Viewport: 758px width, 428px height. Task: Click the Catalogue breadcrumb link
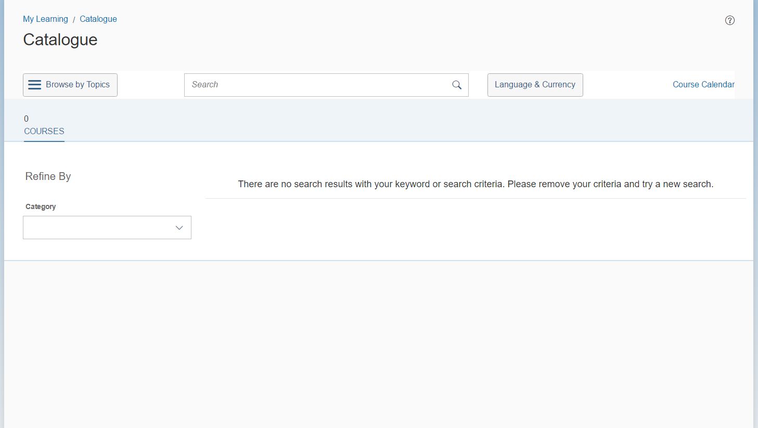coord(98,19)
